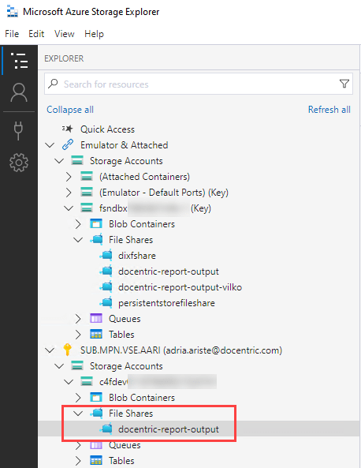Click the Emulator & Attached link icon
This screenshot has height=468, width=361.
(68, 144)
